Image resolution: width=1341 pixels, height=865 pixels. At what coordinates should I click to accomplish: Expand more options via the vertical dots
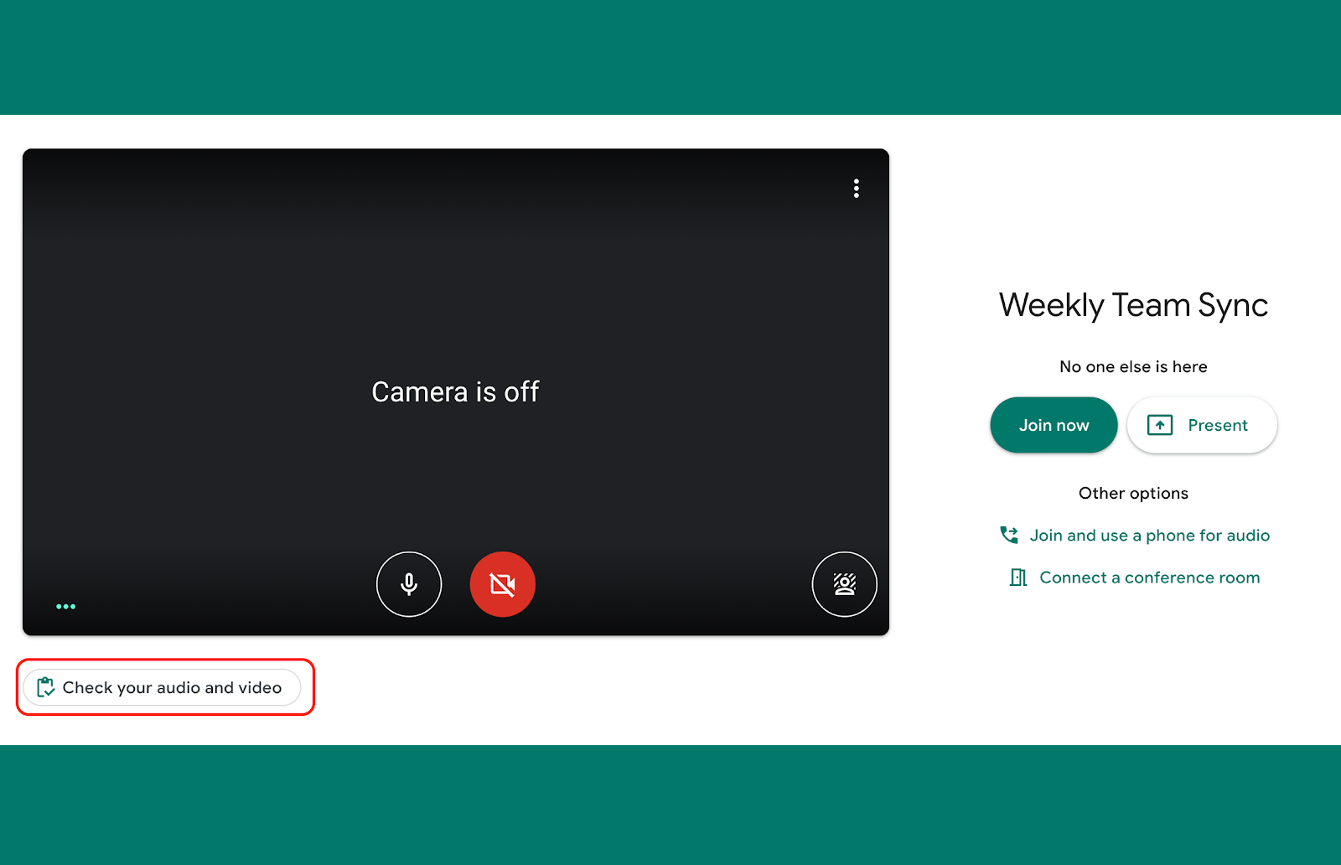(856, 189)
